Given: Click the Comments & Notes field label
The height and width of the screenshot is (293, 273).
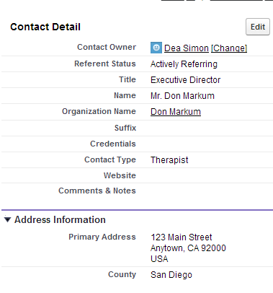Looking at the screenshot, I should pos(97,191).
